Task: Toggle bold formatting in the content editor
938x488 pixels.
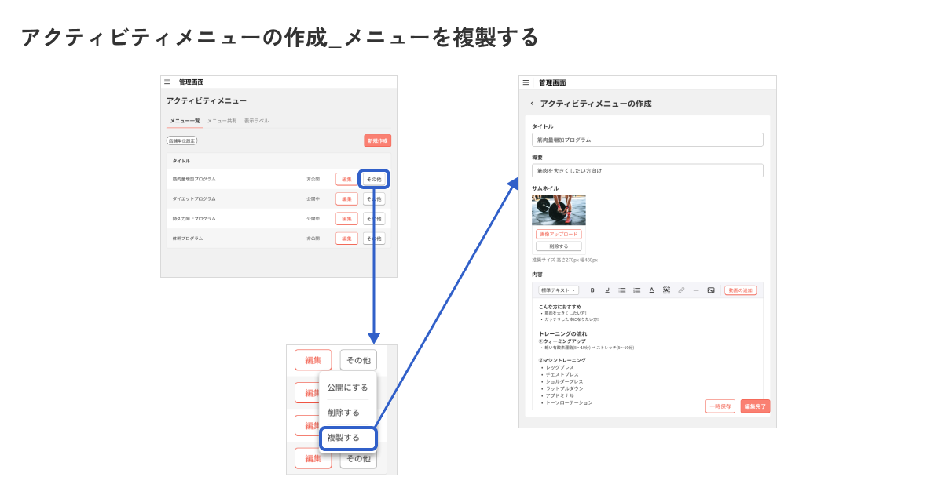Action: click(x=592, y=290)
